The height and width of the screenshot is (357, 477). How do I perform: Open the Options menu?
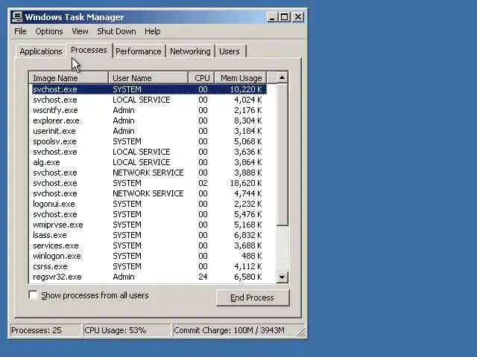pyautogui.click(x=49, y=31)
